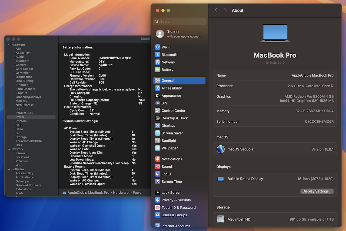Go forward using the About forward arrow
The image size is (346, 231).
coord(225,10)
